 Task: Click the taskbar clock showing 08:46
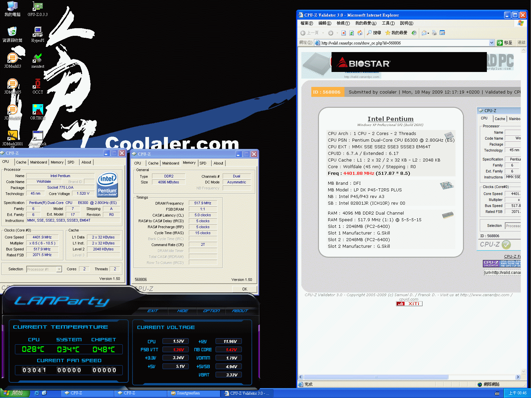click(517, 393)
